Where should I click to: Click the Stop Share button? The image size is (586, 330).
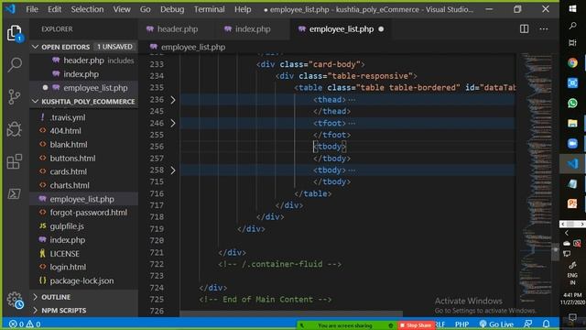pyautogui.click(x=416, y=325)
